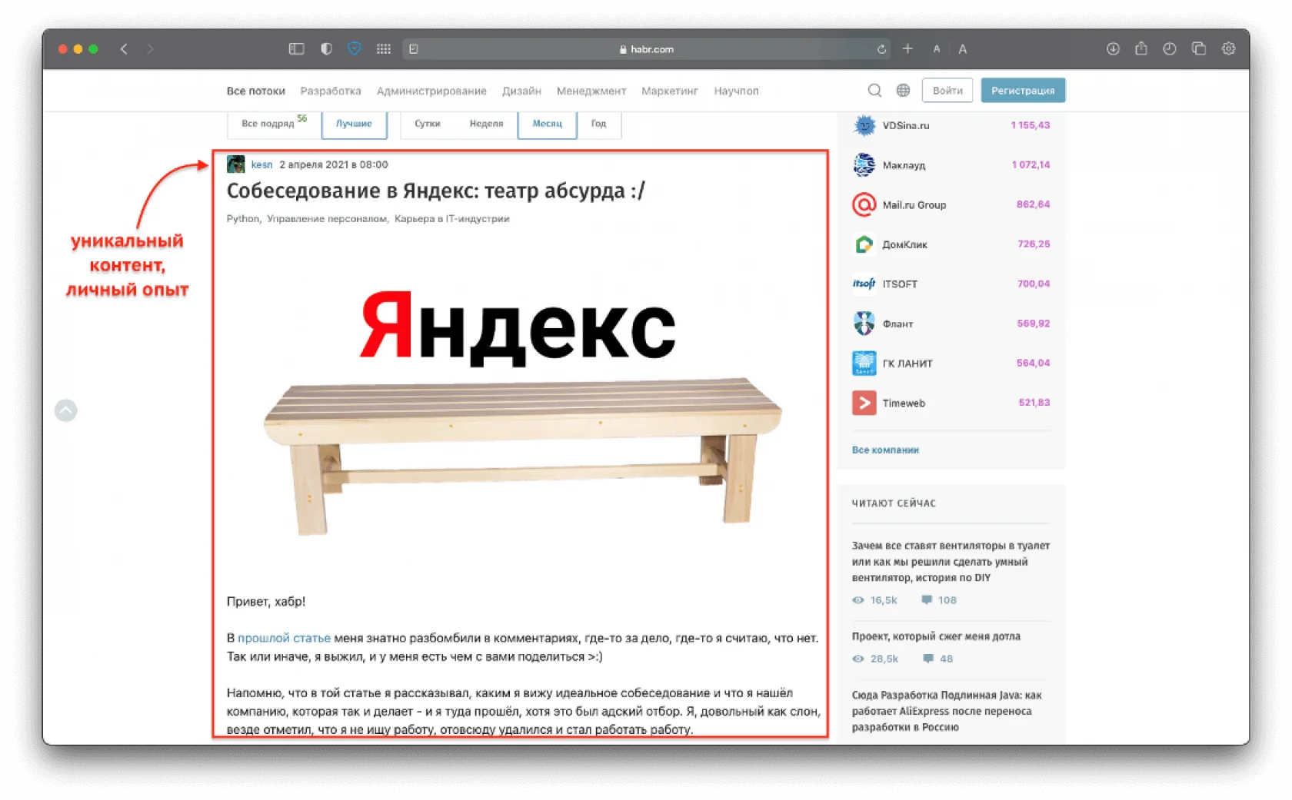Click the Регистрация button

click(x=1023, y=91)
